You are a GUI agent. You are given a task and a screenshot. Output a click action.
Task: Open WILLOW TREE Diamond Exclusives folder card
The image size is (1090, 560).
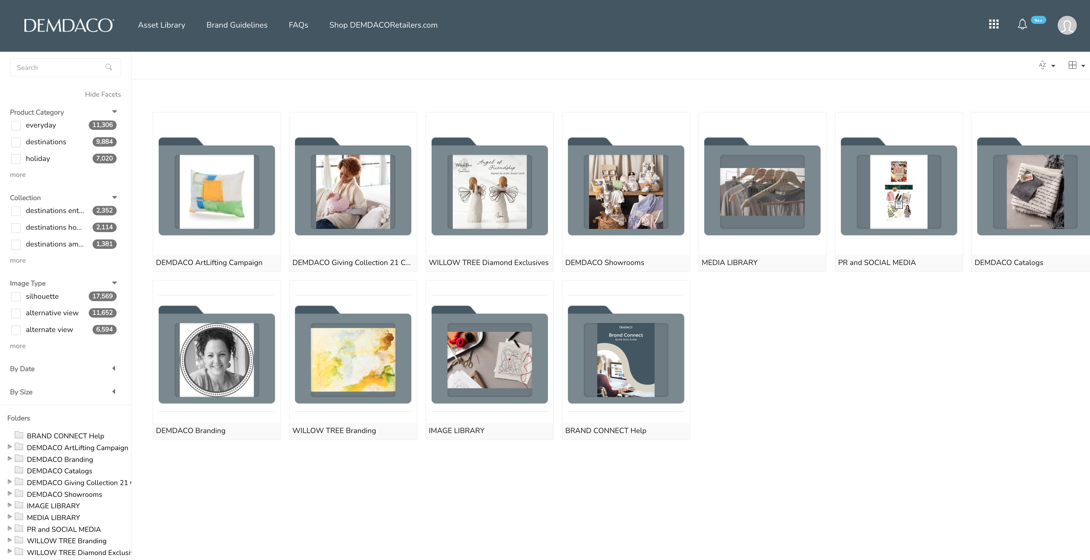(489, 191)
